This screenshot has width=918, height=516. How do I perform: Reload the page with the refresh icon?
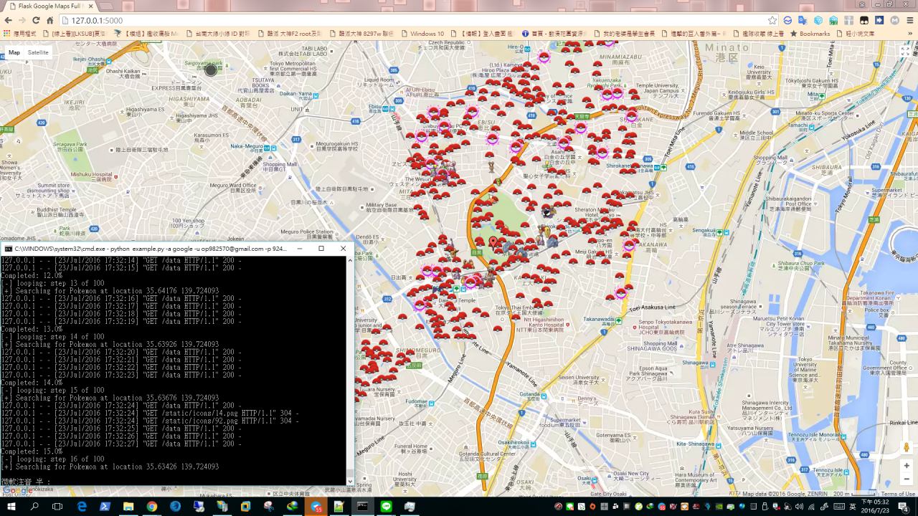36,21
